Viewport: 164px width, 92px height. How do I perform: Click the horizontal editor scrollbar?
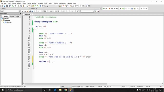click(x=66, y=84)
